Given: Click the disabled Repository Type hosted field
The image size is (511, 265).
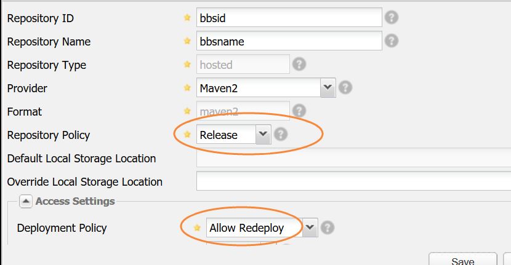Looking at the screenshot, I should 243,65.
